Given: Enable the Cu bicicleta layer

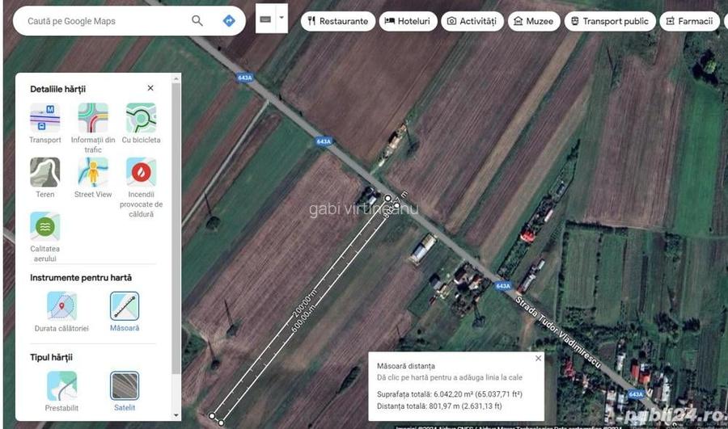Looking at the screenshot, I should click(x=141, y=124).
